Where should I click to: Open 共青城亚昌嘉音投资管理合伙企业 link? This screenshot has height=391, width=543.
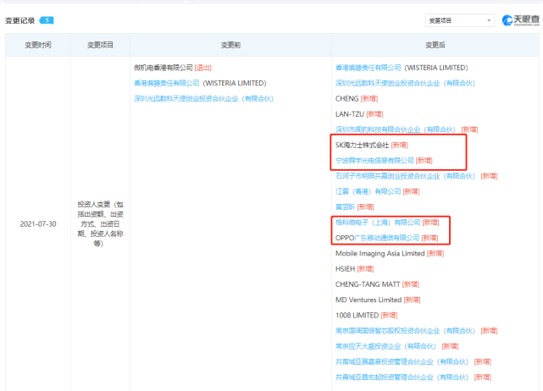coord(402,361)
